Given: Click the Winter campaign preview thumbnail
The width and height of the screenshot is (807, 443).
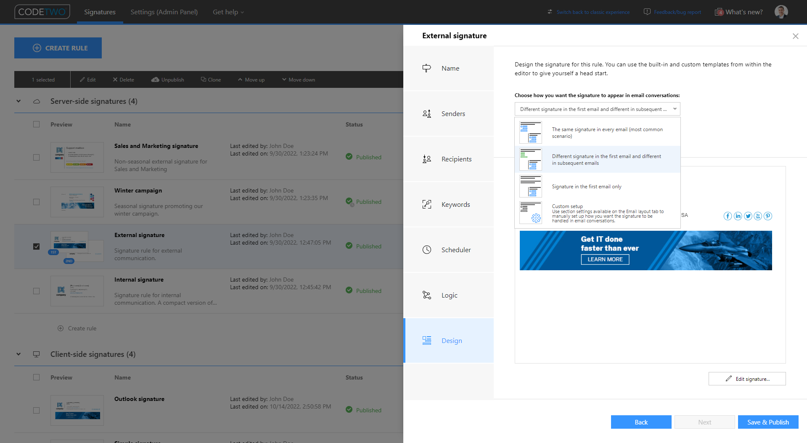Looking at the screenshot, I should [77, 202].
